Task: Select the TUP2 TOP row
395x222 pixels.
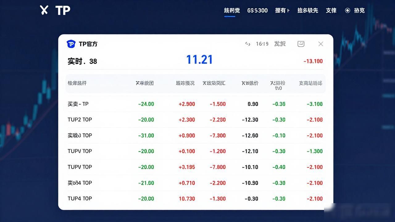Action: tap(195, 120)
